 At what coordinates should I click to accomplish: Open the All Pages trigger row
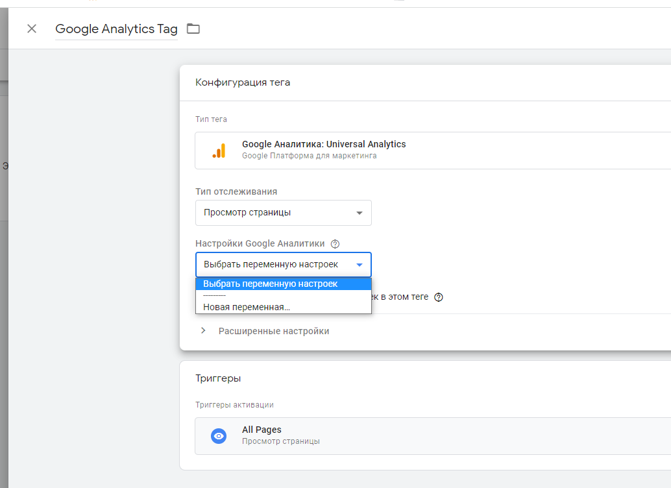(x=428, y=436)
